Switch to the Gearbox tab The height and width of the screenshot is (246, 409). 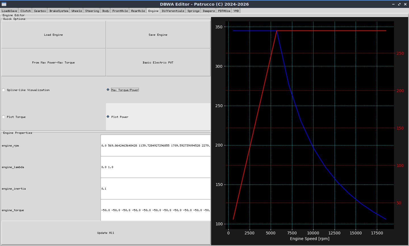click(x=40, y=11)
